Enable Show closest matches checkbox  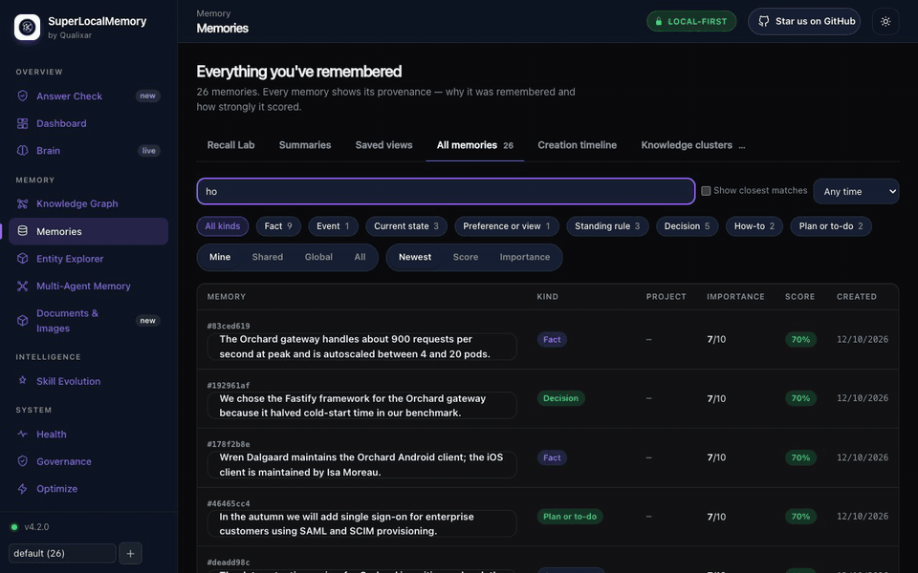coord(706,191)
